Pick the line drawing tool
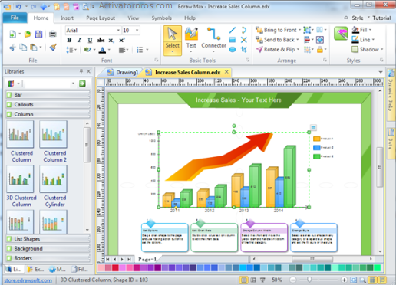396x285 pixels. click(x=233, y=31)
